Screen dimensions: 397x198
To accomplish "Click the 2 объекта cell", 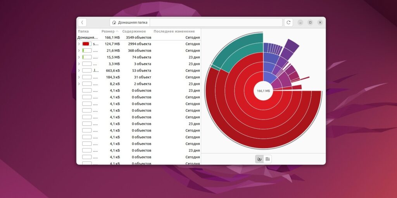I will tap(143, 84).
